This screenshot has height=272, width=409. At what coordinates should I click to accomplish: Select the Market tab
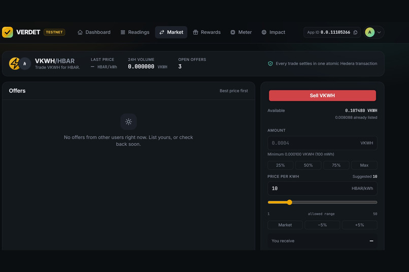(171, 32)
